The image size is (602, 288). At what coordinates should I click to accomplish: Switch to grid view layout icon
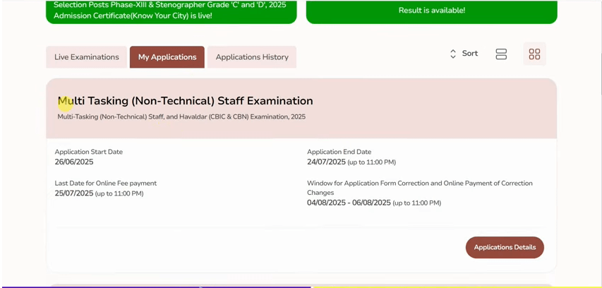tap(534, 54)
